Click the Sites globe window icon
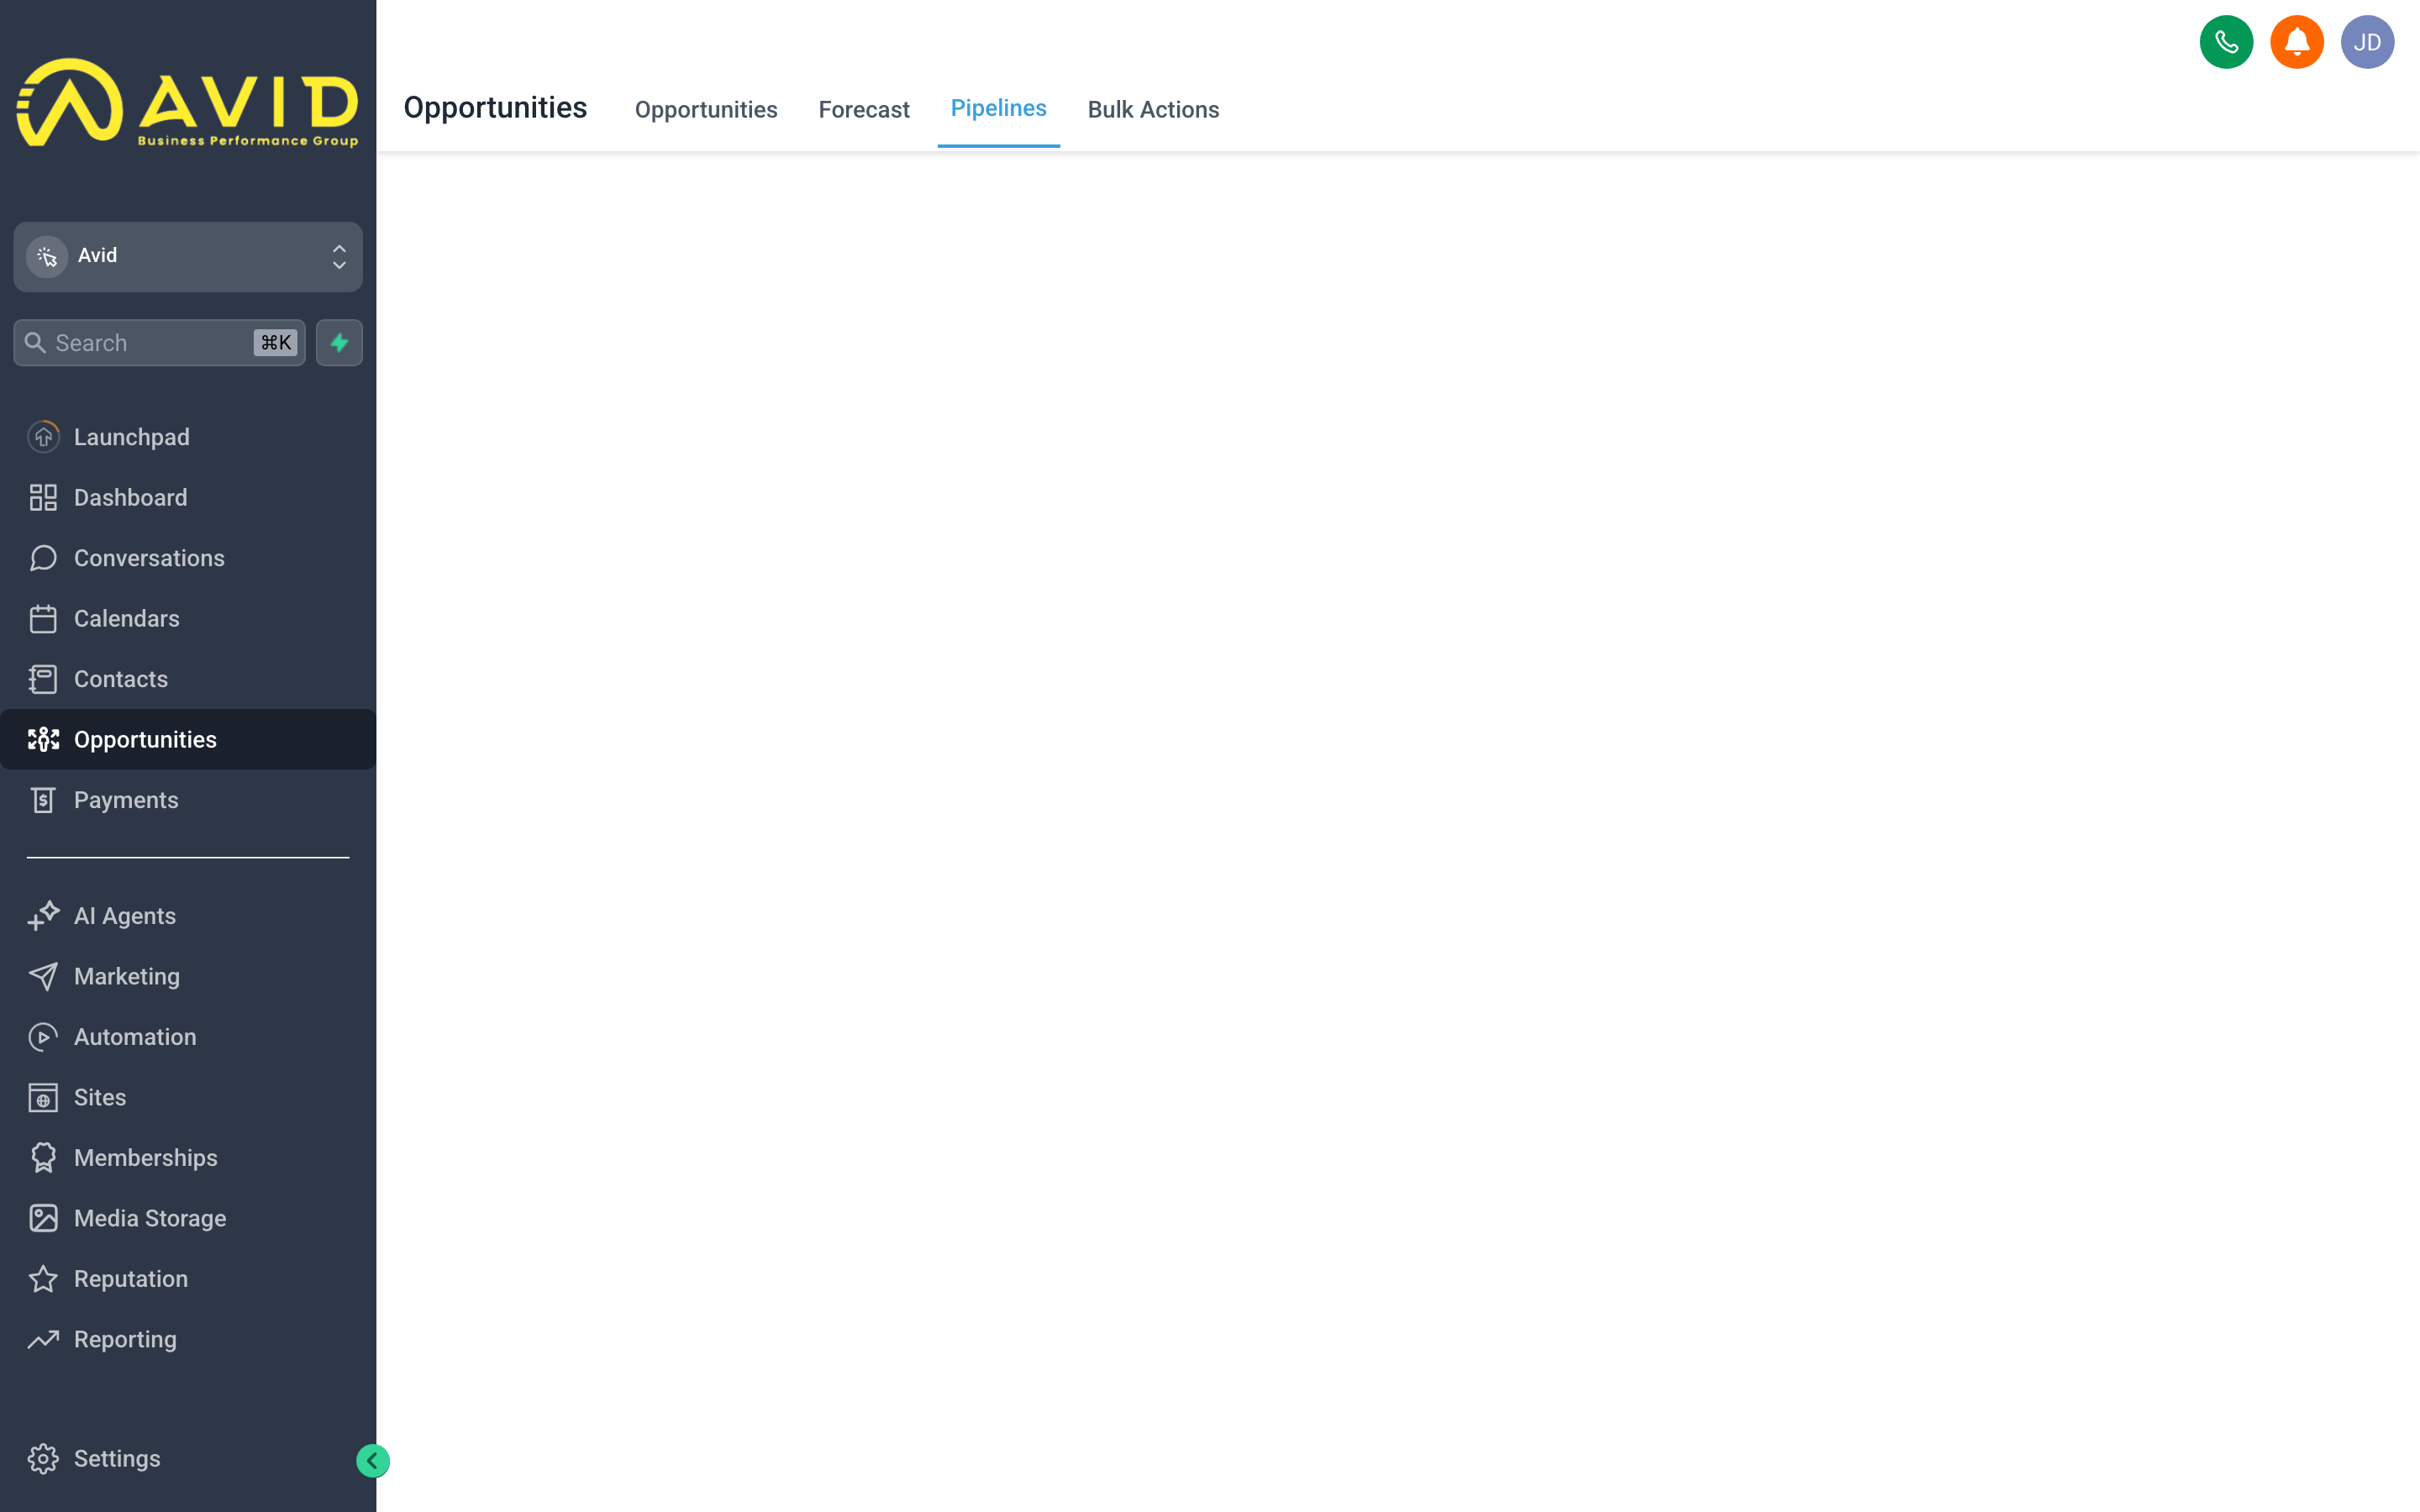 43,1097
